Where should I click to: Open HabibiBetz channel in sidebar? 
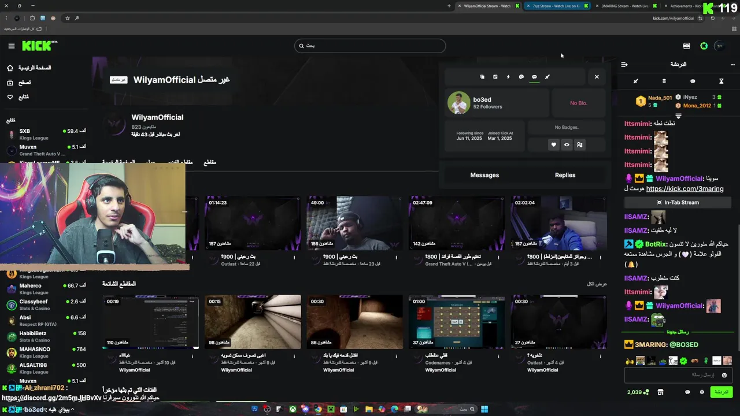[x=46, y=336]
